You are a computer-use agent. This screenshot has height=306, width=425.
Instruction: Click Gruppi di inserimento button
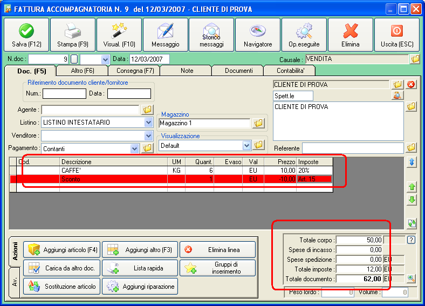click(218, 268)
